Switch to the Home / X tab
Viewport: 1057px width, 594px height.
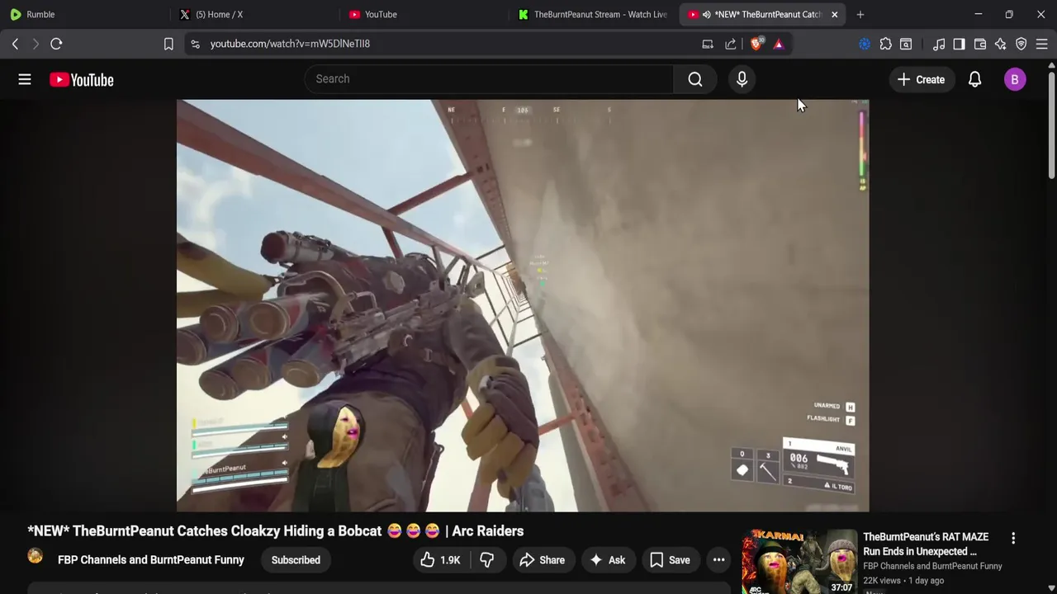pyautogui.click(x=254, y=14)
